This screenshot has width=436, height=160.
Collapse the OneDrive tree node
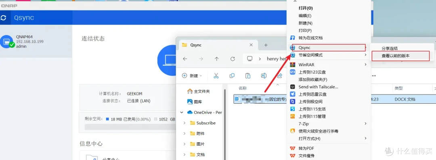[182, 113]
